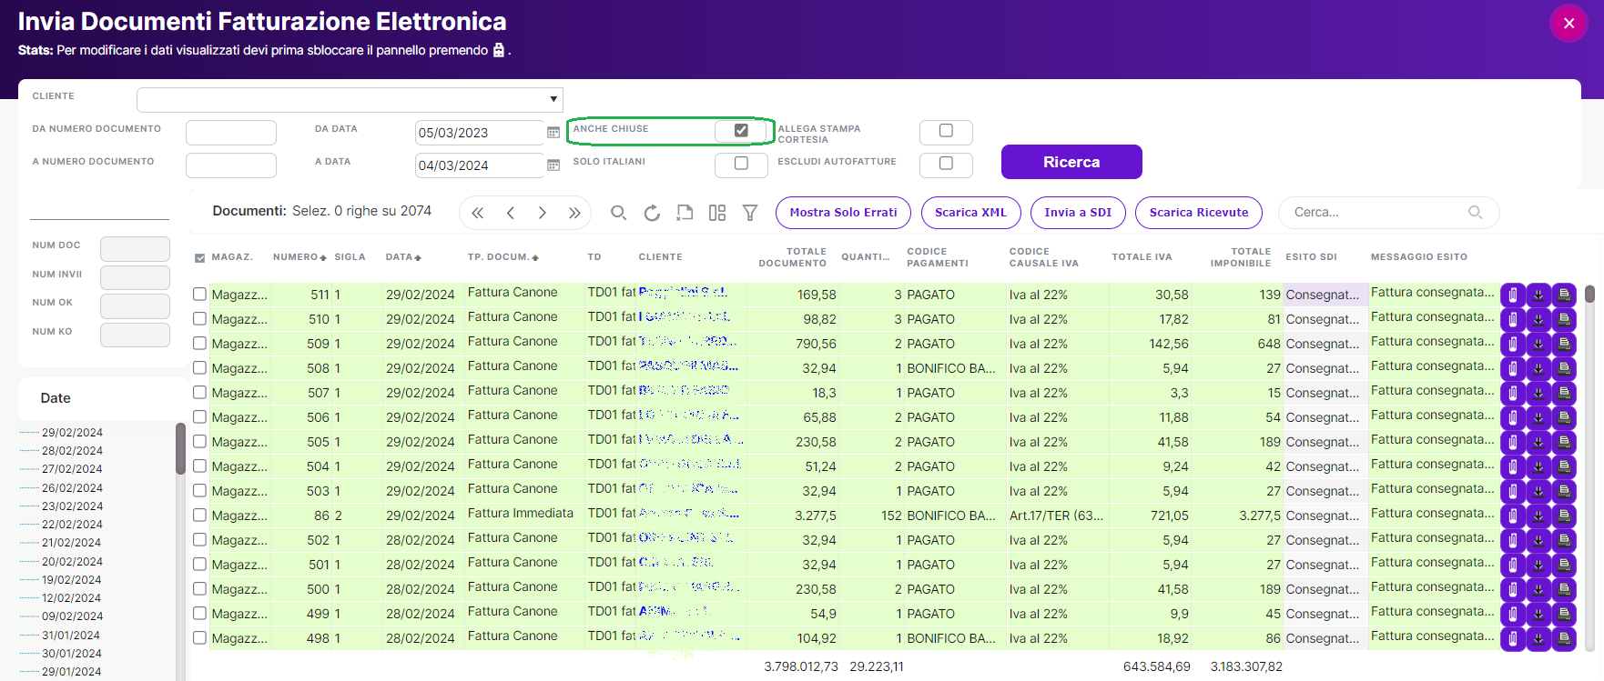Click the Cerca search box
Viewport: 1604px width, 681px height.
click(1388, 213)
